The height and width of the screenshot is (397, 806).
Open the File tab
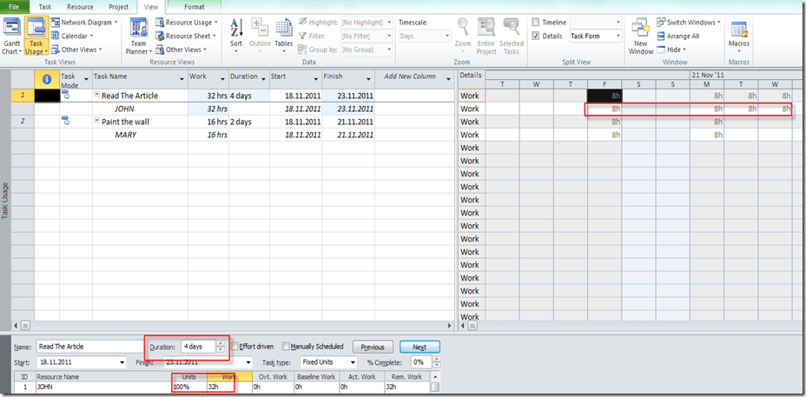point(15,6)
